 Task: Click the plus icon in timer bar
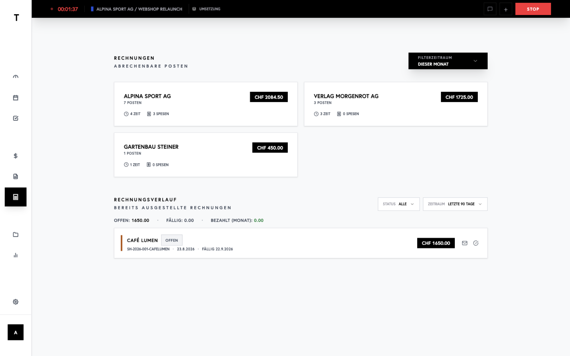pos(506,9)
